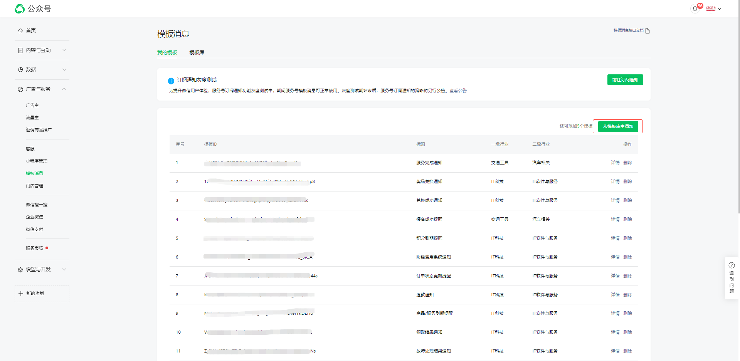
Task: Open the 模板消息接口文档 link text
Action: [x=628, y=30]
